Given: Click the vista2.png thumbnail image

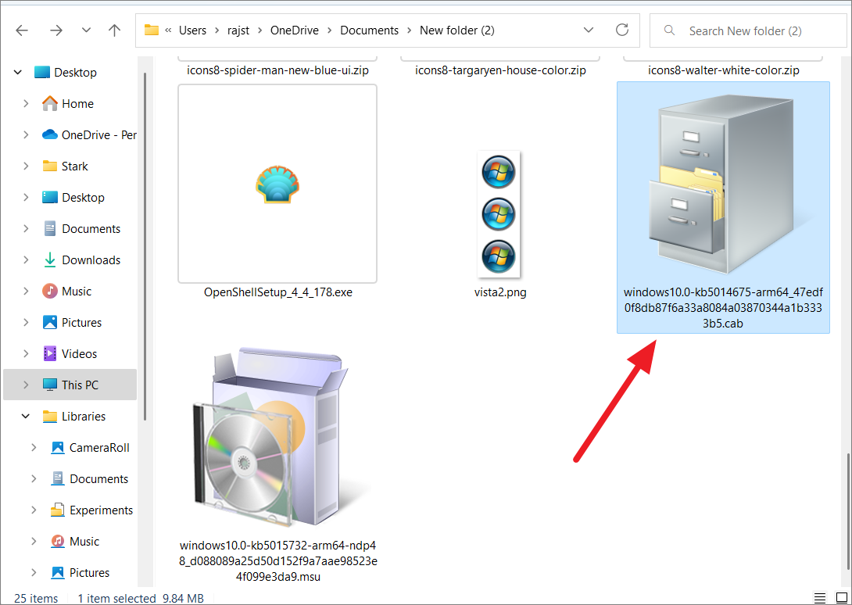Looking at the screenshot, I should point(499,214).
